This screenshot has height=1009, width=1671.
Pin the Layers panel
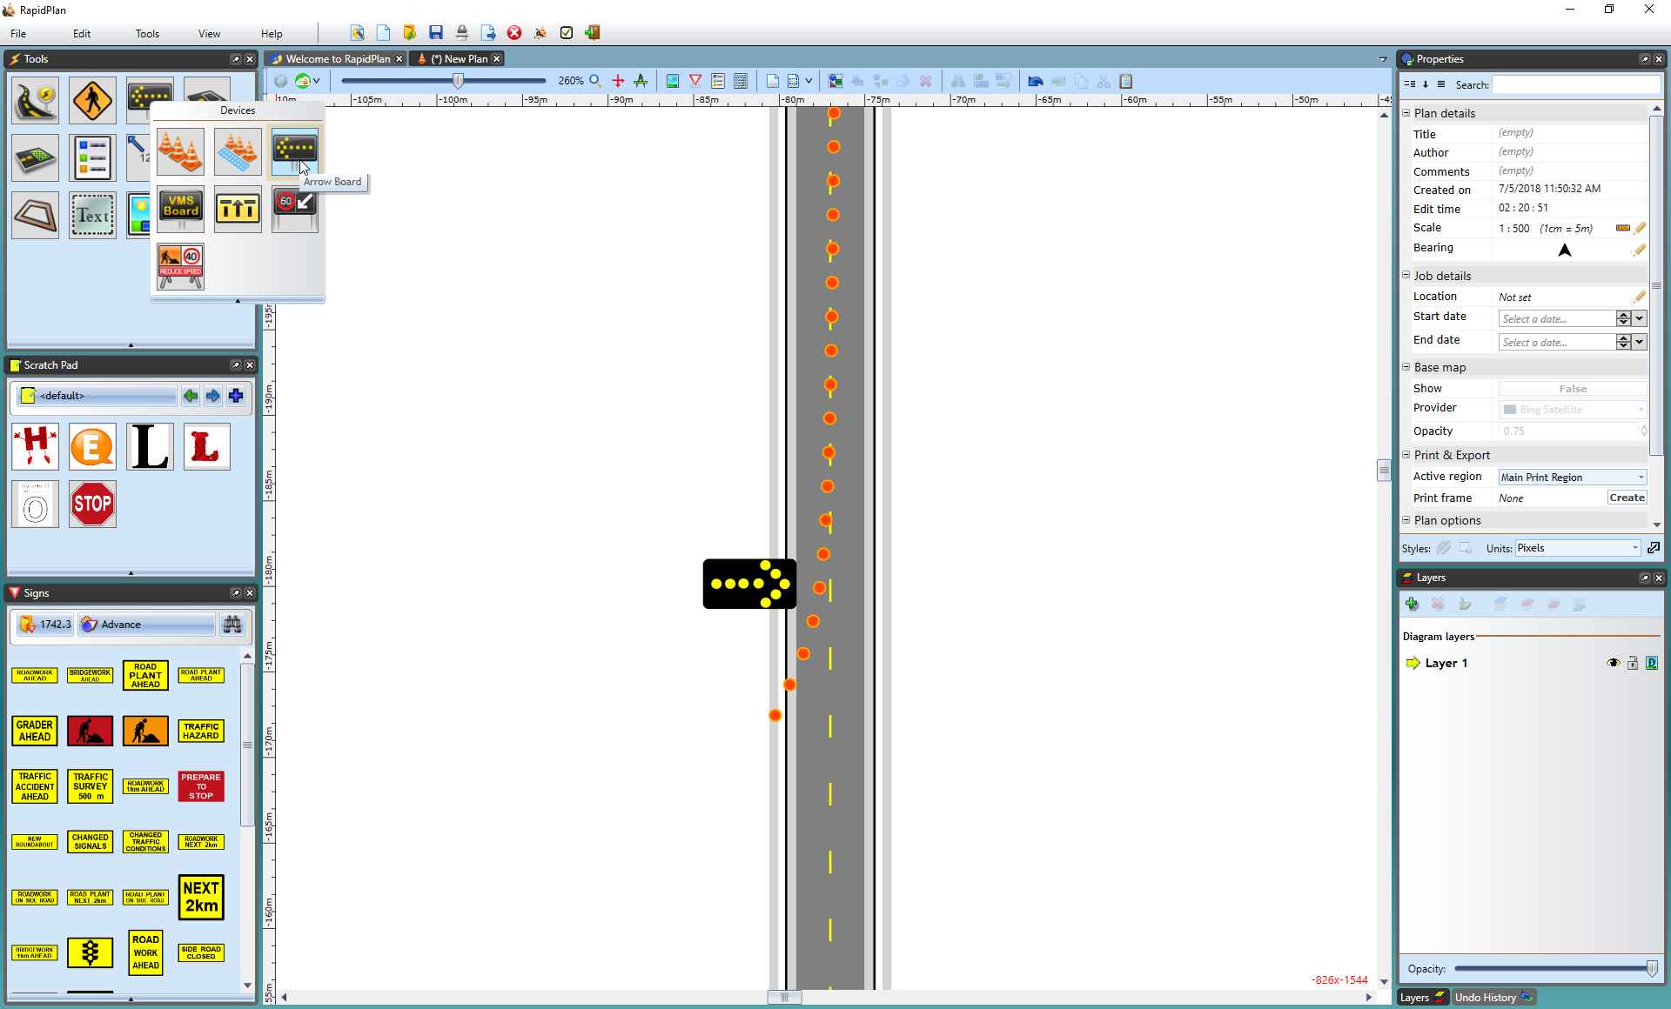[1644, 578]
